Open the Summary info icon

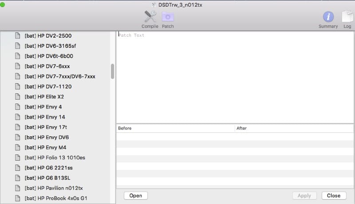[x=328, y=17]
